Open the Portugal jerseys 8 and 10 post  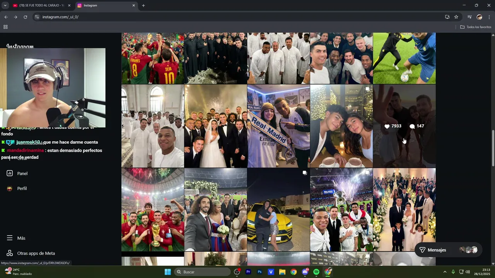pyautogui.click(x=153, y=58)
